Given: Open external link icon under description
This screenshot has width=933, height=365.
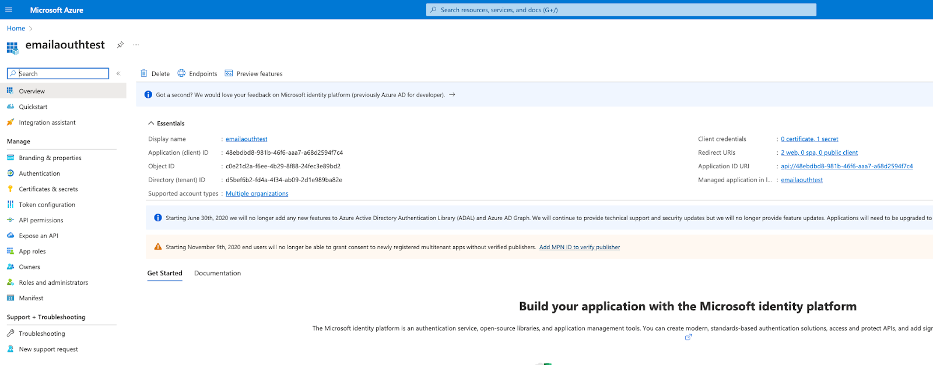Looking at the screenshot, I should pos(688,337).
